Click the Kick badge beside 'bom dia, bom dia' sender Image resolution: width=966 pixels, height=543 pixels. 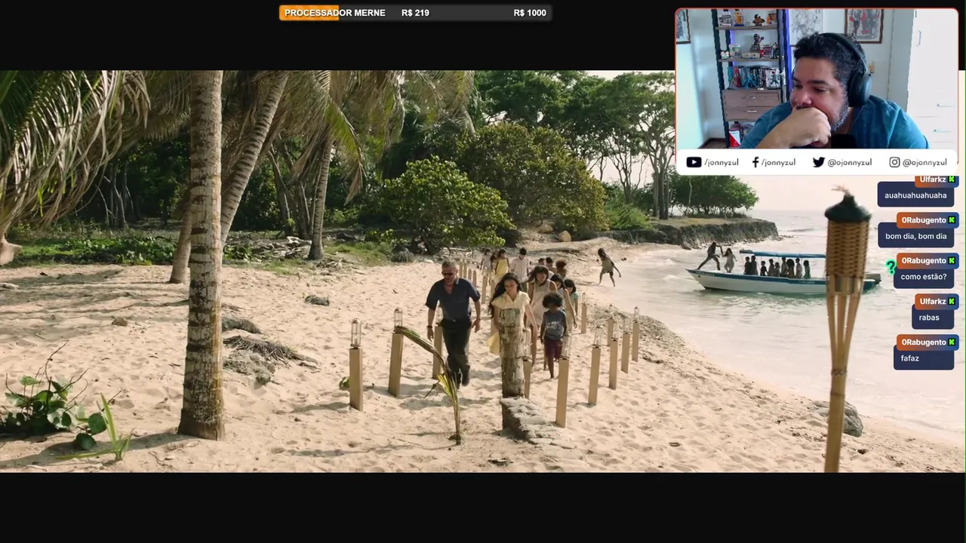pyautogui.click(x=952, y=220)
